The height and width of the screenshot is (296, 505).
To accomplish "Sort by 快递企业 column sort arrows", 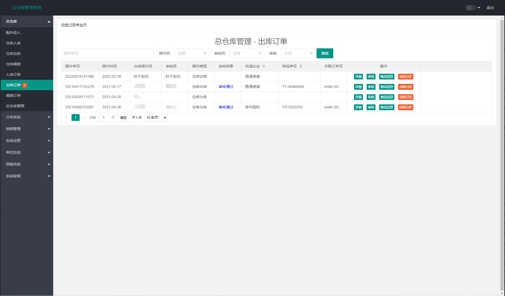I will pos(264,66).
